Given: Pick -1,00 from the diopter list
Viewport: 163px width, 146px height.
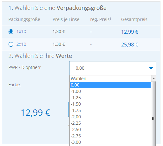Looking at the screenshot, I should tap(110, 91).
